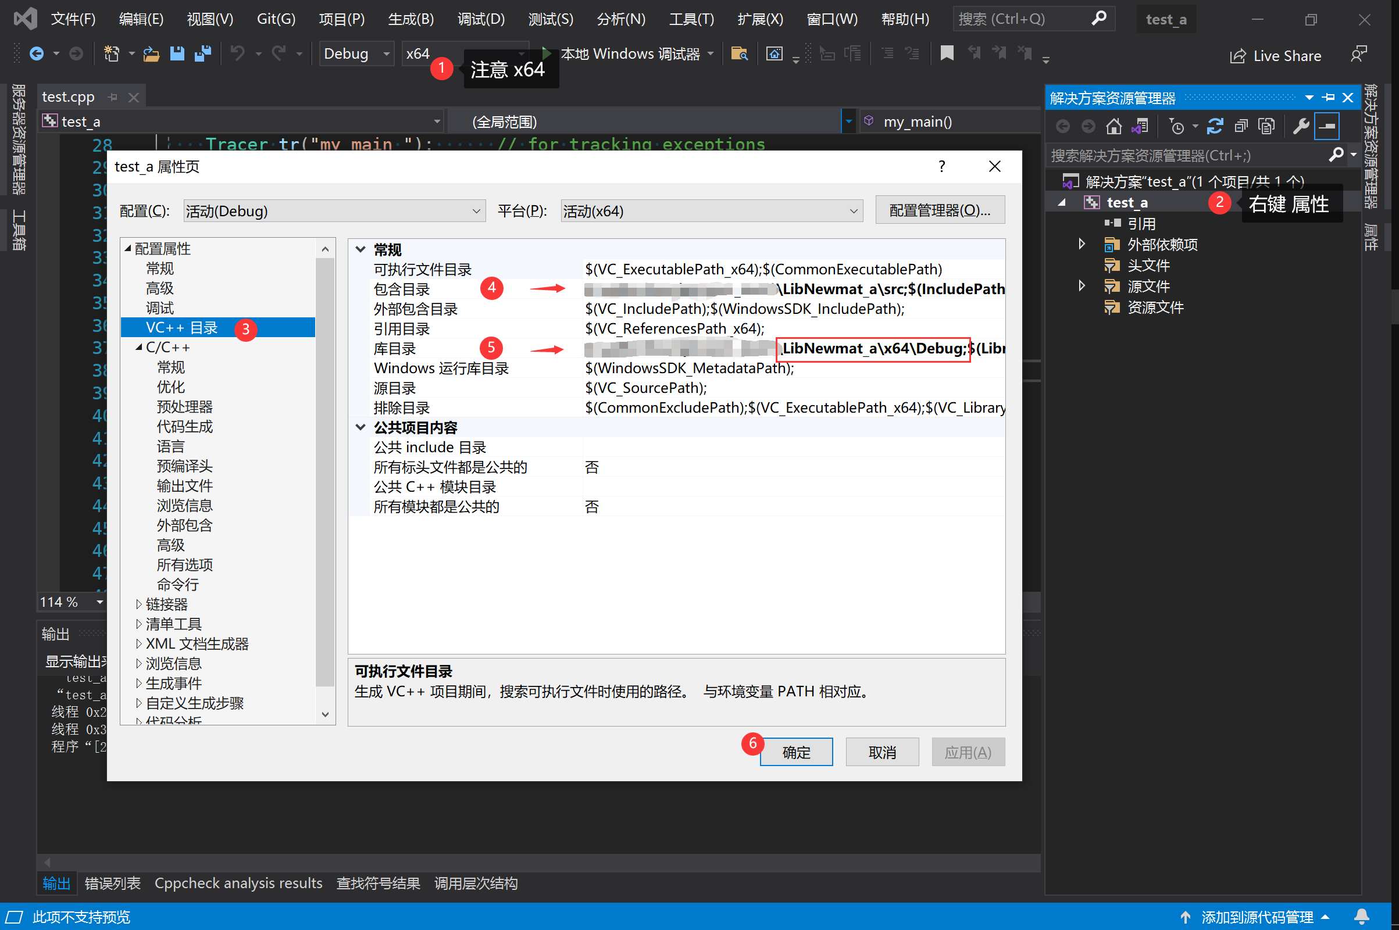
Task: Collapse the 常规 section in the property grid
Action: coord(360,250)
